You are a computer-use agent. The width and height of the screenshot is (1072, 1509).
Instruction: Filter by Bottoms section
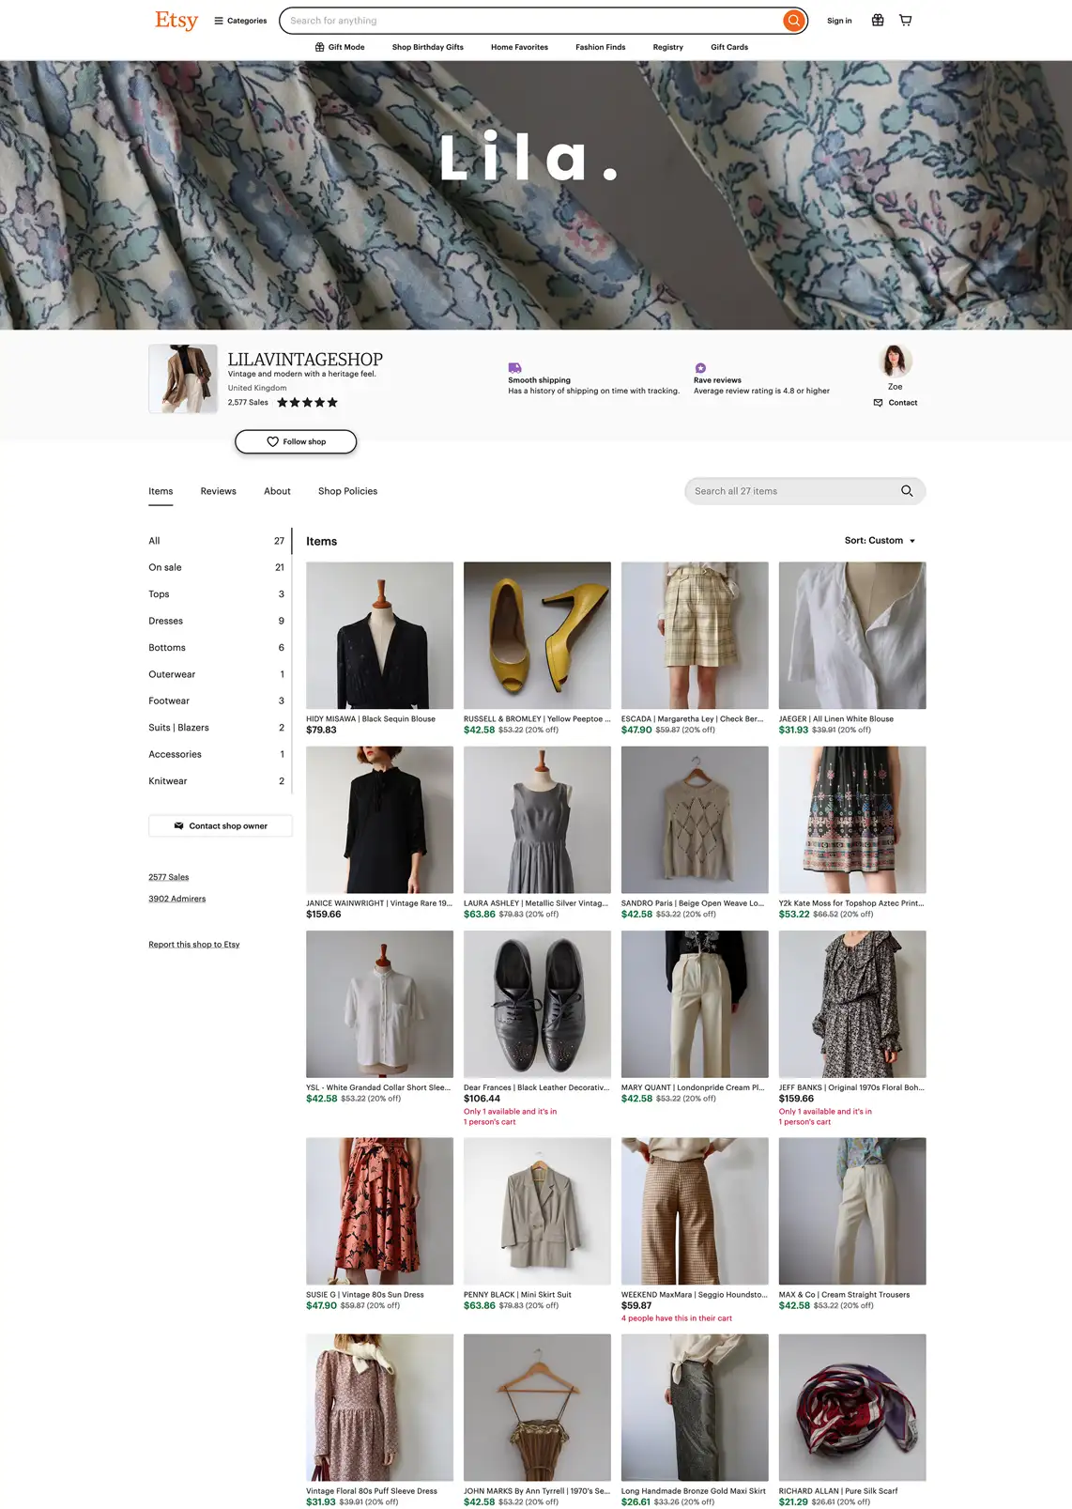pos(217,648)
